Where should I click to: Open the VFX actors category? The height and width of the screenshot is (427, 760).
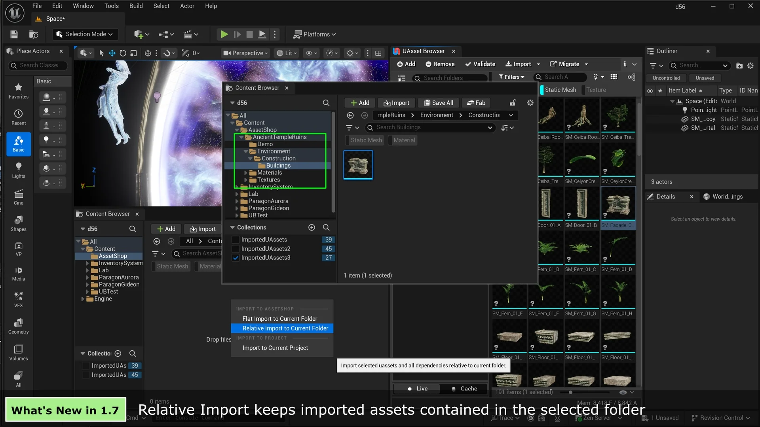(18, 299)
